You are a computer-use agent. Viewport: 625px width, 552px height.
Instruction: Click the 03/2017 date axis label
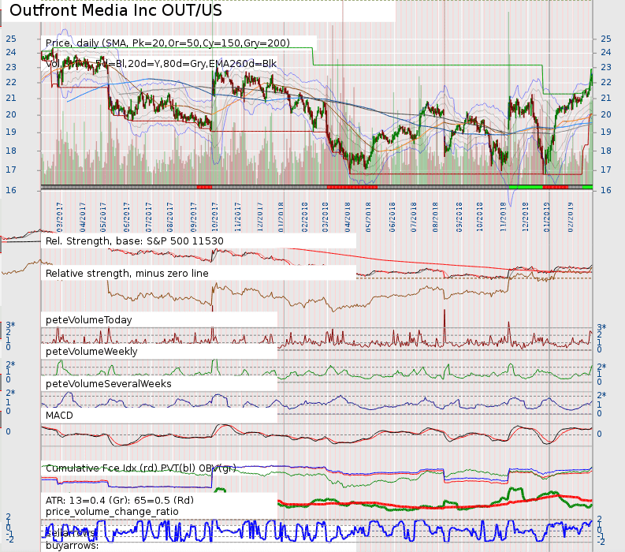click(x=60, y=218)
